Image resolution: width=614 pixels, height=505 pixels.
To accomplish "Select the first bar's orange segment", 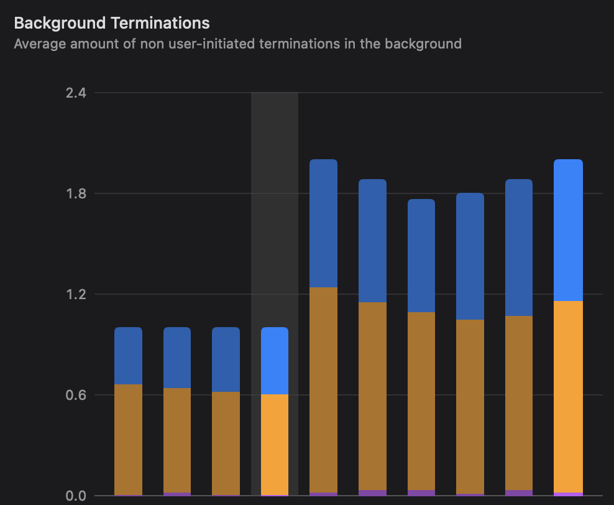I will 128,439.
